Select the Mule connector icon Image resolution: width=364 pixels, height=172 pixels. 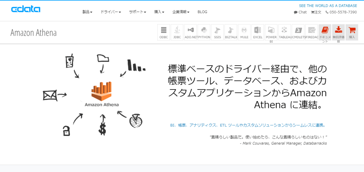point(244,32)
